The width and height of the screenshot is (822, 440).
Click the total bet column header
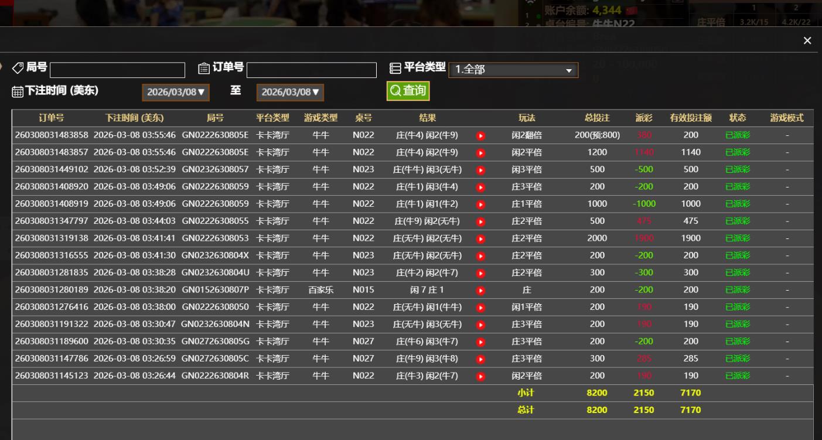[x=596, y=118]
